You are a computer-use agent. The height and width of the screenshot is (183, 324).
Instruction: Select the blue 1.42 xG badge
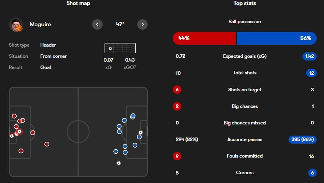[309, 56]
